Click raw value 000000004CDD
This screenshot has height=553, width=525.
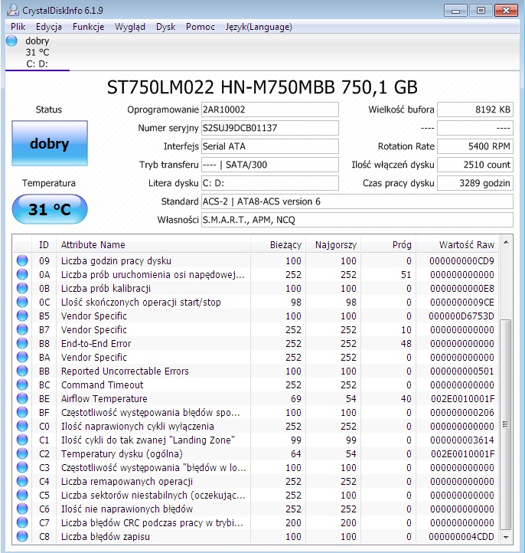point(461,536)
